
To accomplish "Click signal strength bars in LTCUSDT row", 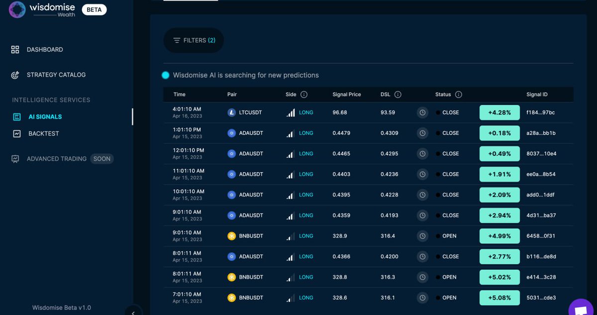I will 291,113.
